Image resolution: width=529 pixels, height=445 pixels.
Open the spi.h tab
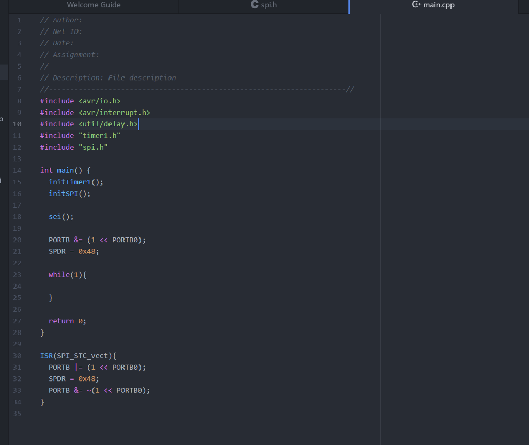tap(269, 5)
